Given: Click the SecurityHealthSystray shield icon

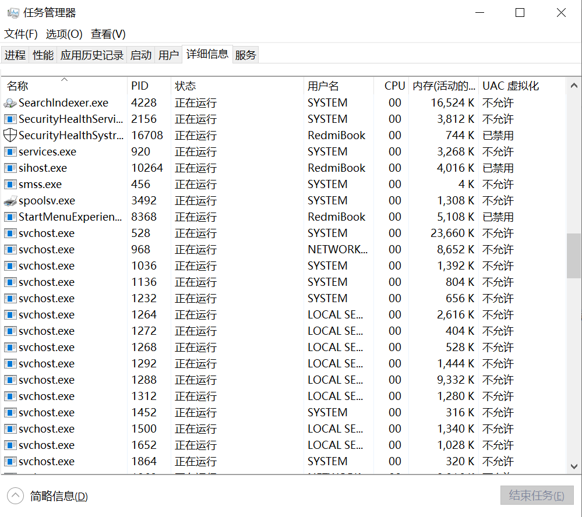Looking at the screenshot, I should click(x=10, y=135).
